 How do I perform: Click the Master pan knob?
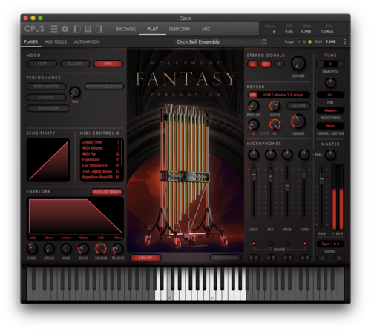pyautogui.click(x=330, y=155)
